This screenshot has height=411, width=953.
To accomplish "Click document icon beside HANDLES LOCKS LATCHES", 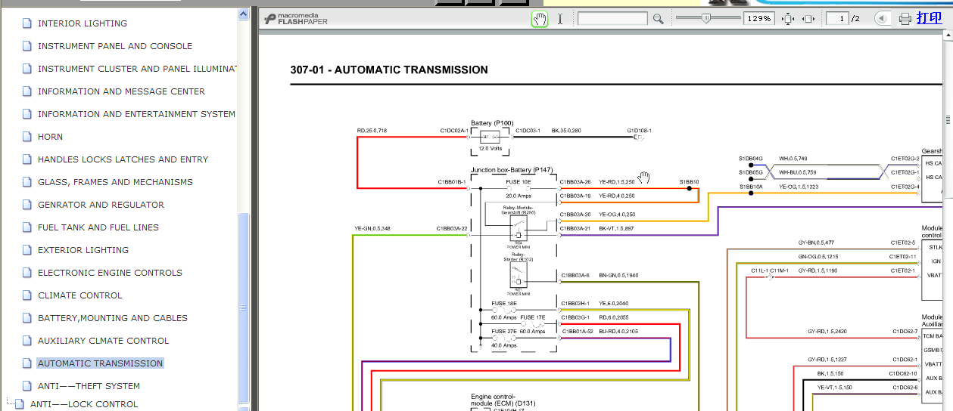I will click(x=28, y=159).
